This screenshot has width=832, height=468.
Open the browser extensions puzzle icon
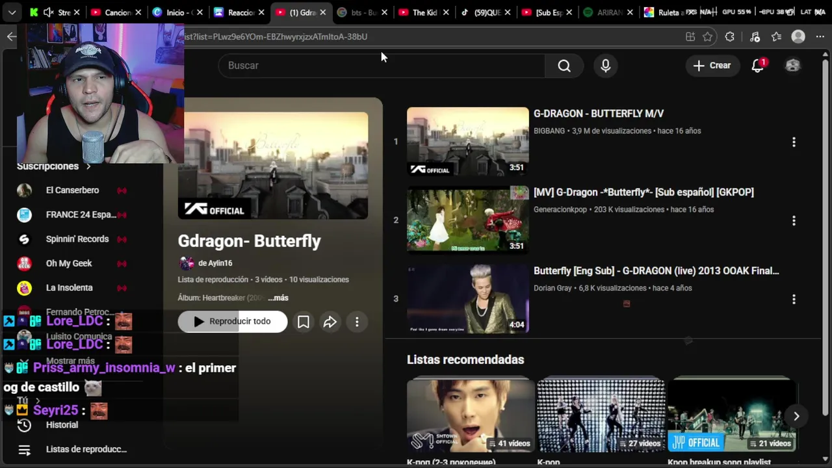730,37
